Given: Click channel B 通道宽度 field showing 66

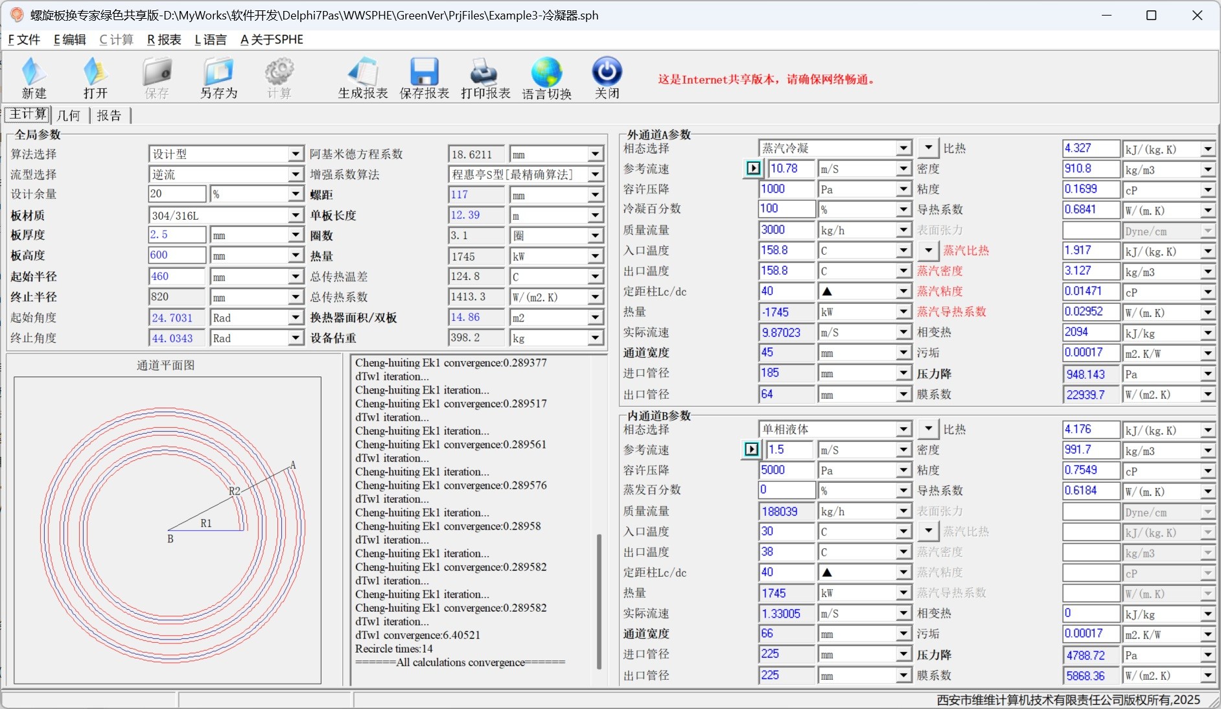Looking at the screenshot, I should point(787,634).
